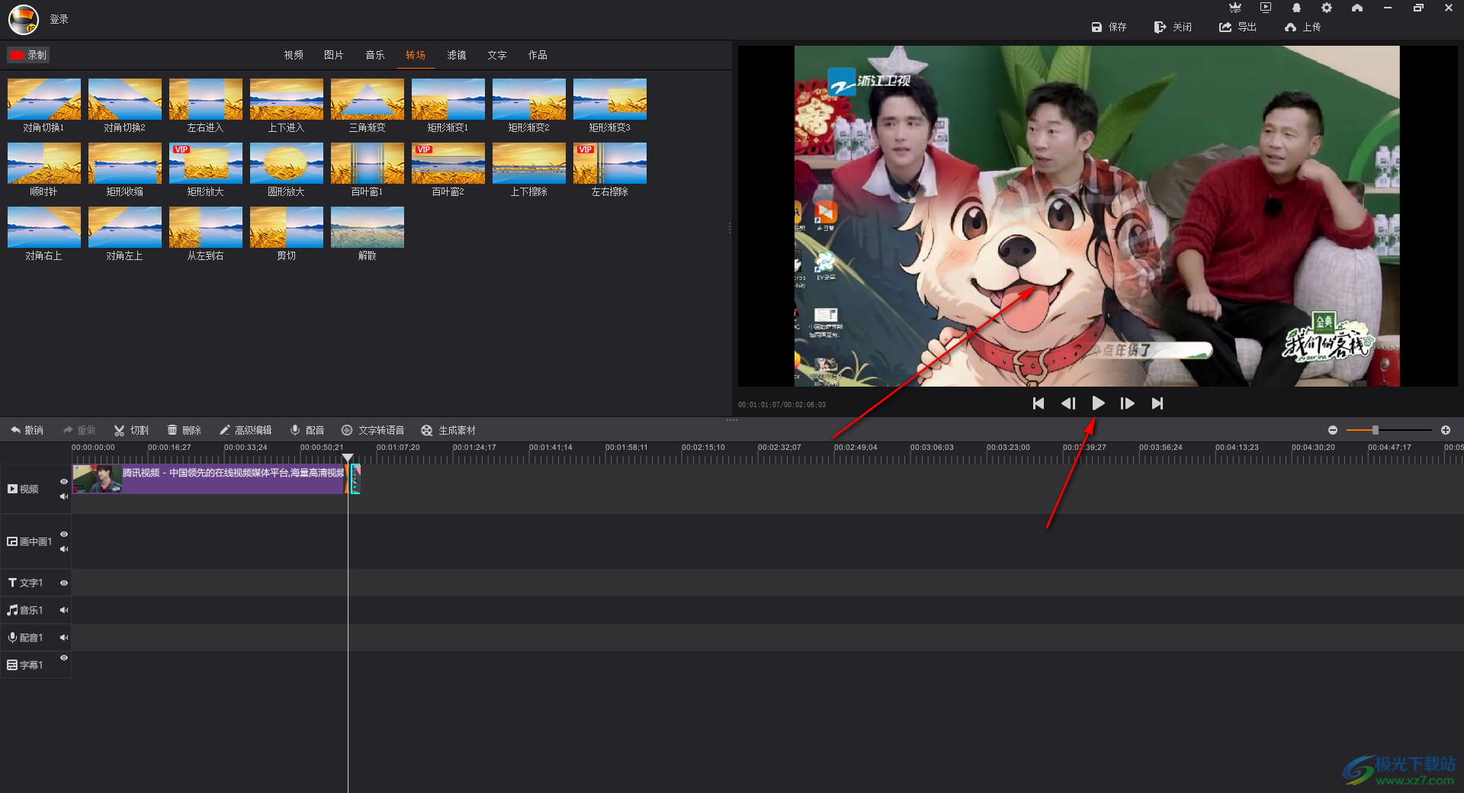The height and width of the screenshot is (793, 1464).
Task: Zoom out the timeline with minus icon
Action: pyautogui.click(x=1333, y=430)
